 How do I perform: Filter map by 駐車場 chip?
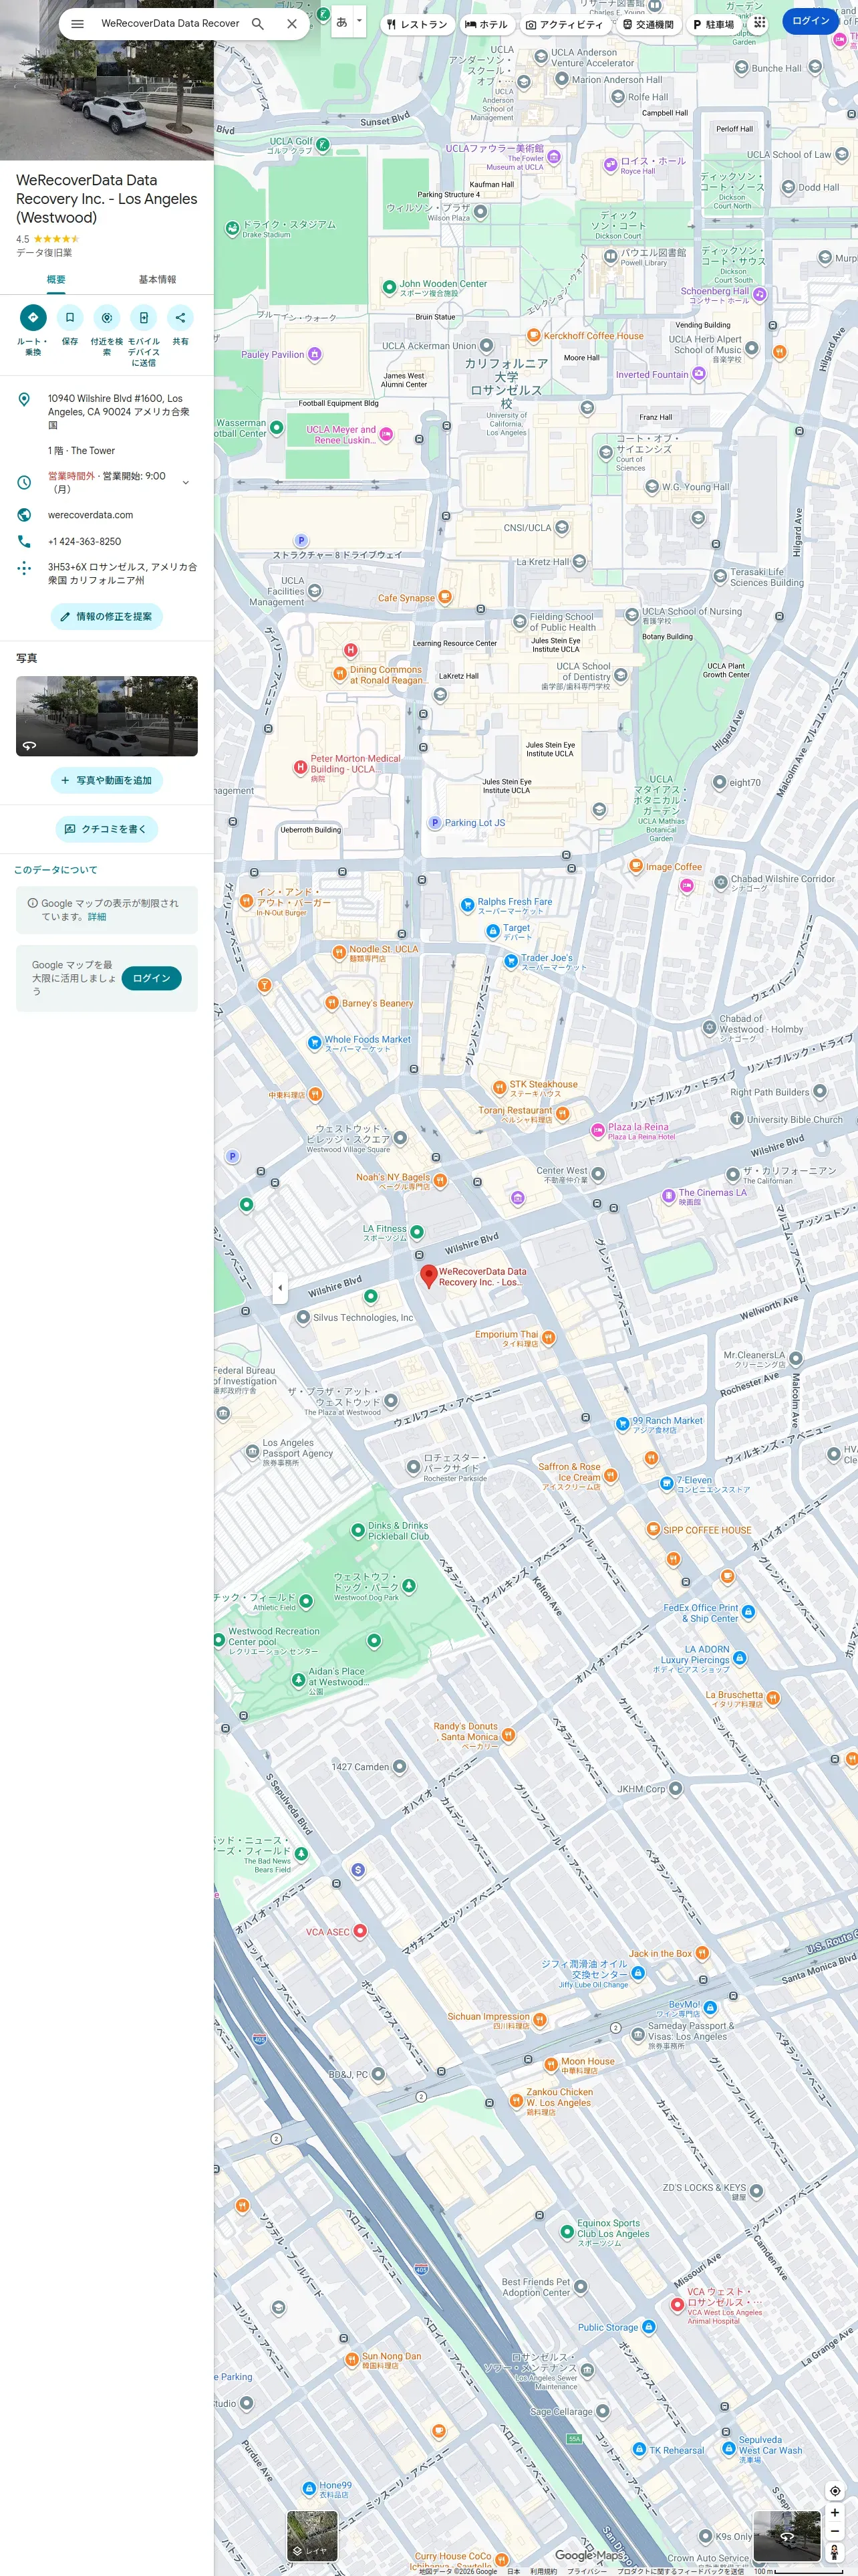coord(713,24)
